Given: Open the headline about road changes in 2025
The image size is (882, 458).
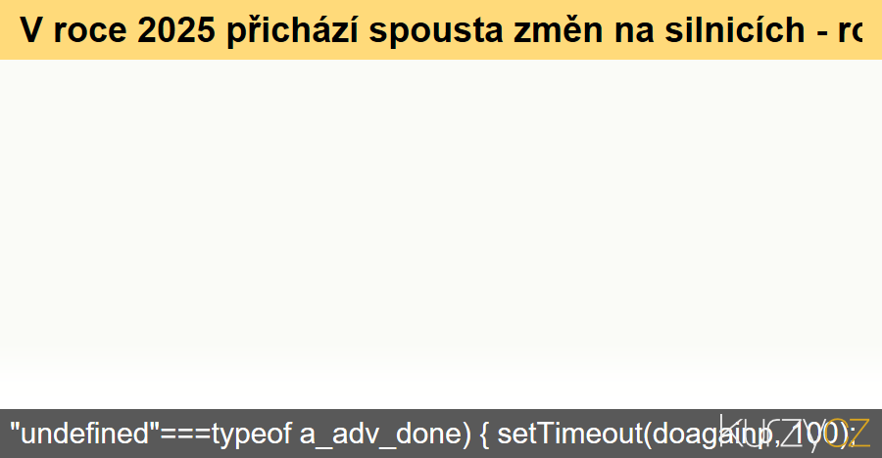Looking at the screenshot, I should pos(441,29).
